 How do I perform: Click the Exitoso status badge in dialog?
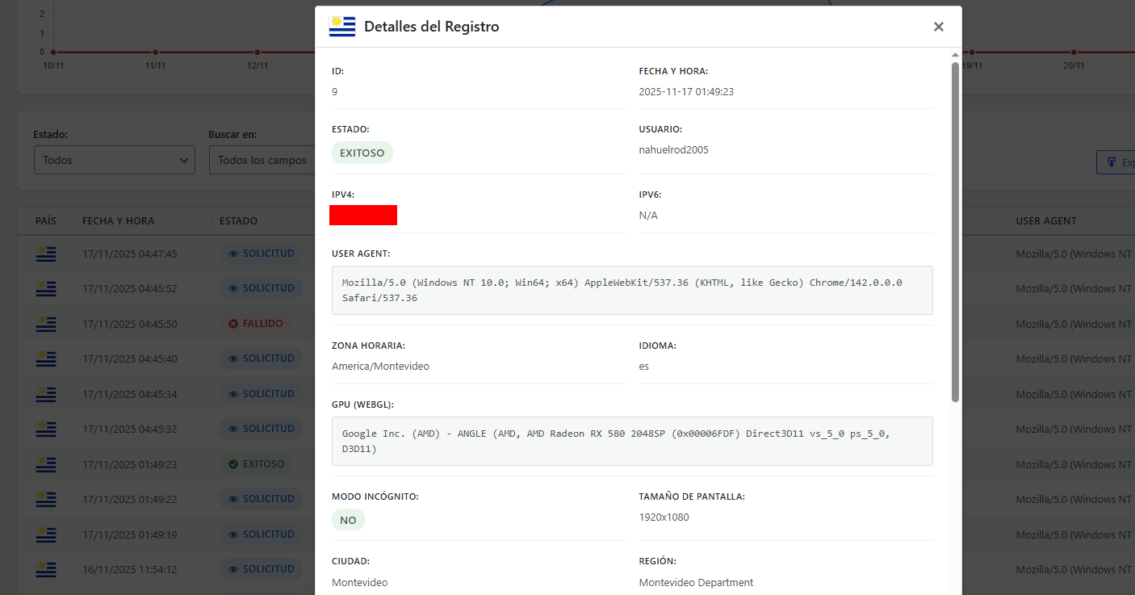click(362, 153)
